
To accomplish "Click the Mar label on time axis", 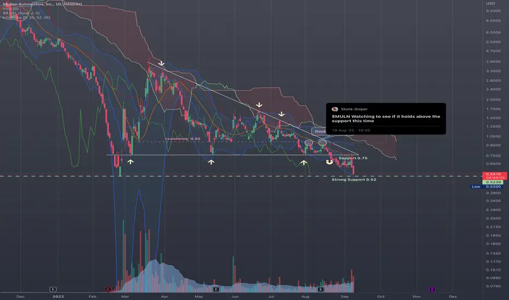I will pyautogui.click(x=125, y=296).
